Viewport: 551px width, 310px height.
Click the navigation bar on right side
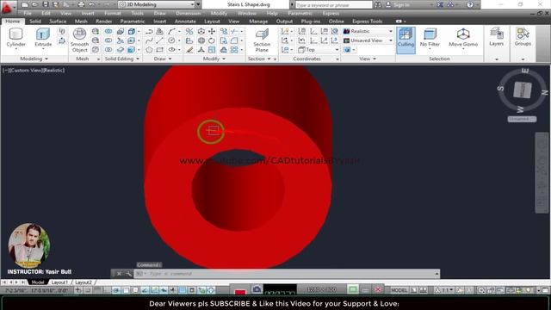point(542,172)
